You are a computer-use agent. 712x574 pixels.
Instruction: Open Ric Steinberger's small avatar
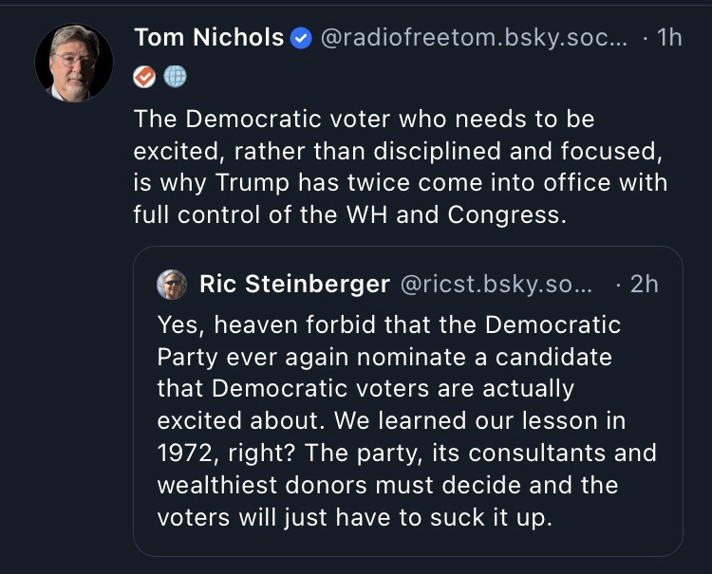coord(171,284)
